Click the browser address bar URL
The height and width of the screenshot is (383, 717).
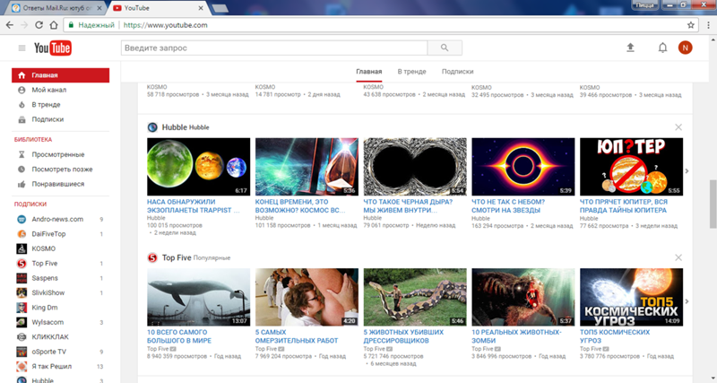[165, 25]
